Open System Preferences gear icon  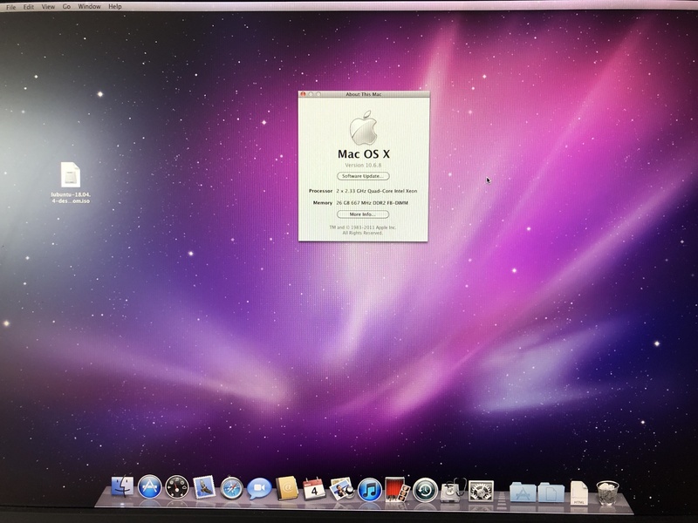(x=482, y=491)
